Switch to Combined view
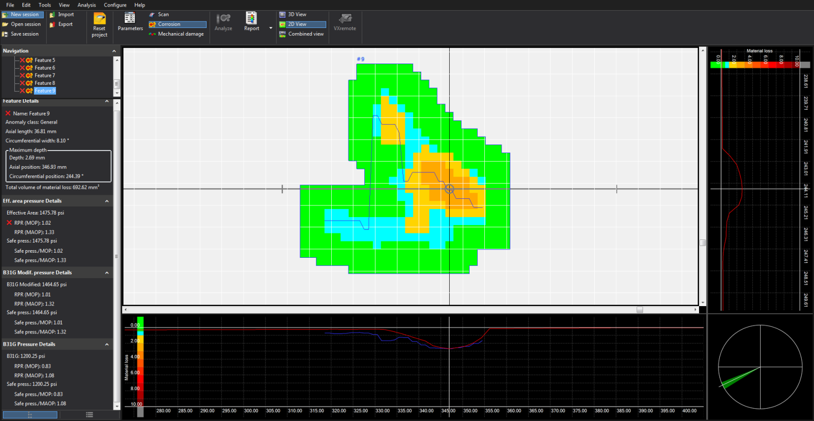The height and width of the screenshot is (421, 814). (301, 34)
